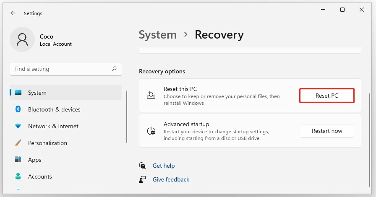Click the Accounts person icon
Viewport: 376px width, 197px height.
point(18,176)
